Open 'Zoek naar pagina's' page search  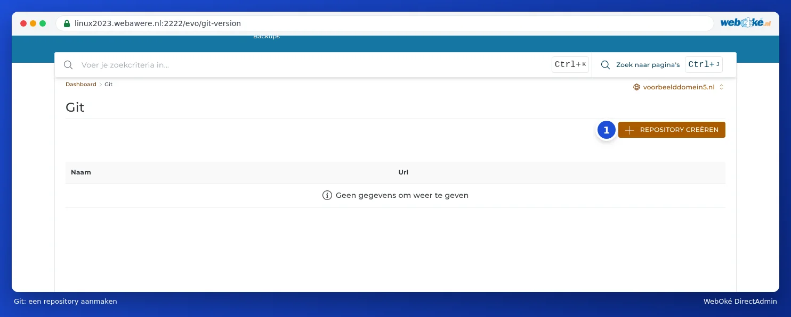(648, 65)
